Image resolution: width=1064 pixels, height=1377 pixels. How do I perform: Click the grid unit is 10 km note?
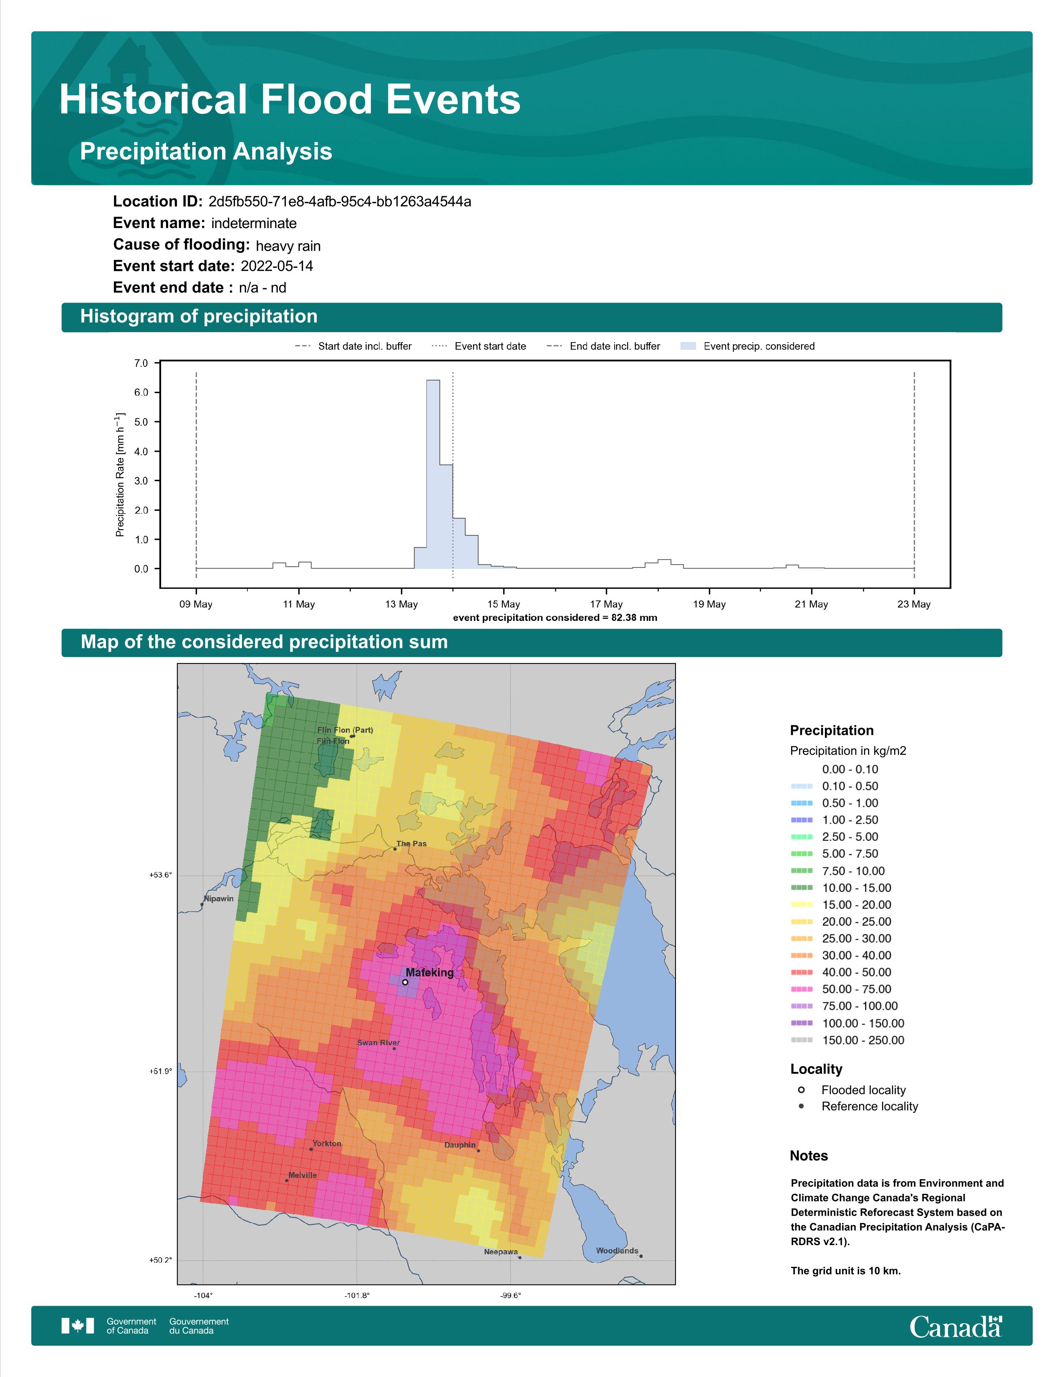[846, 1271]
